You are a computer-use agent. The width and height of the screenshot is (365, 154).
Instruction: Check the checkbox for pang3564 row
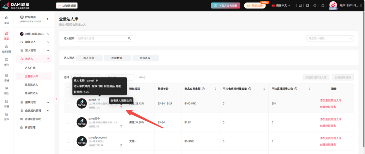[x=68, y=122]
